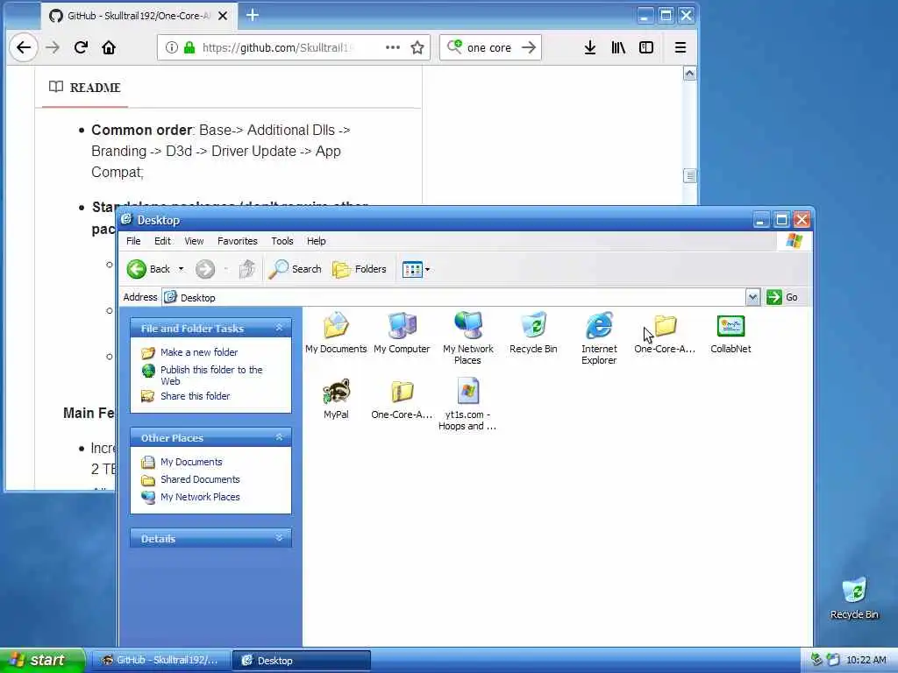Expand the Details panel
This screenshot has width=898, height=673.
[280, 538]
